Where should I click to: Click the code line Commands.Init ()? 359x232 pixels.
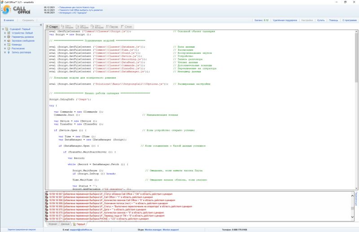click(x=67, y=115)
